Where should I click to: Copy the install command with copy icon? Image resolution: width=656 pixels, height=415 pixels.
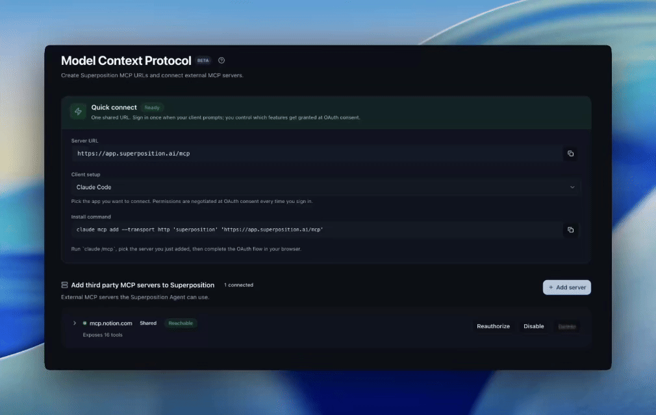[570, 230]
